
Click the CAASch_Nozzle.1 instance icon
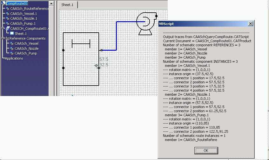click(x=8, y=19)
